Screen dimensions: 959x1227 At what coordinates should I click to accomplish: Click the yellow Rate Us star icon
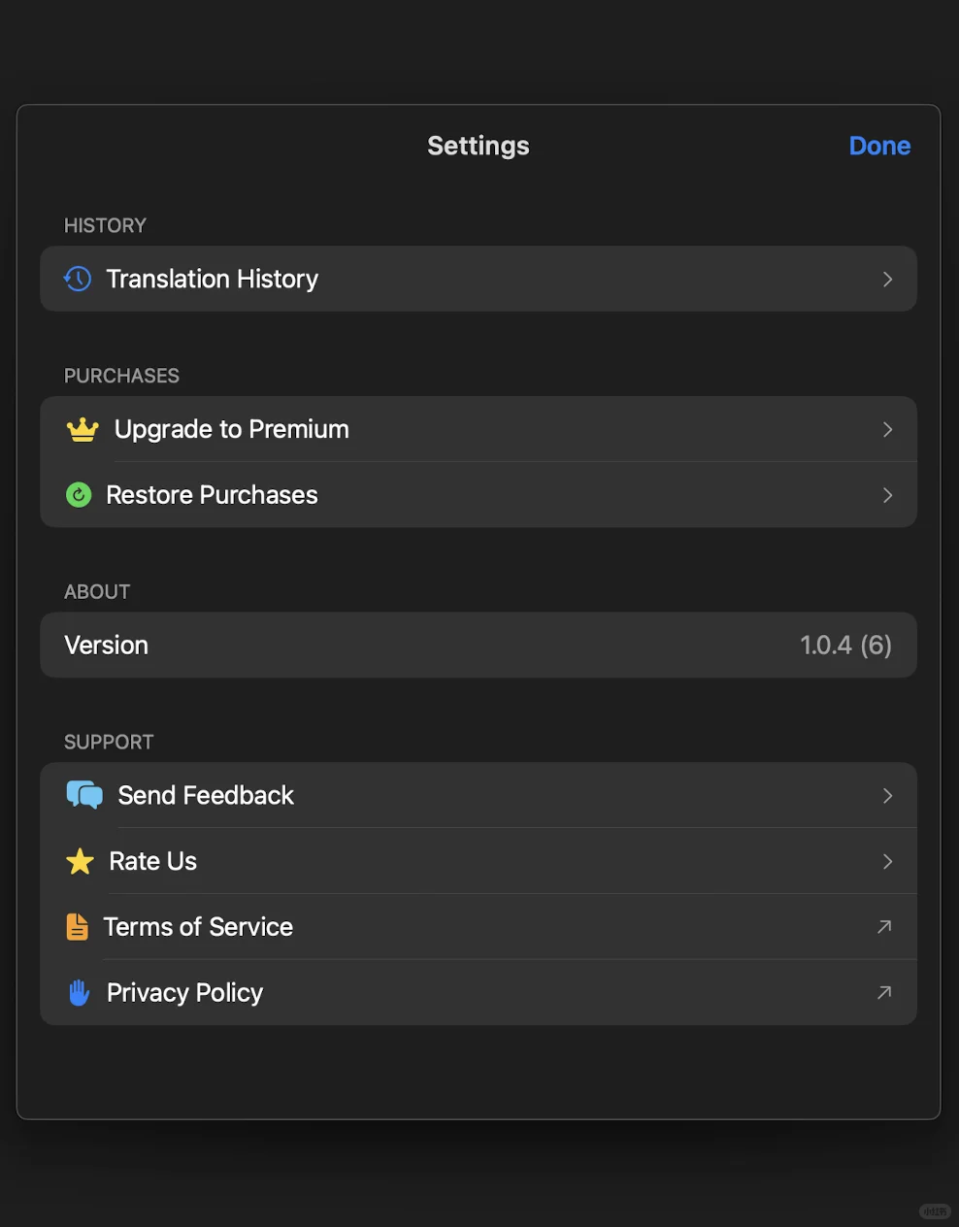point(80,861)
